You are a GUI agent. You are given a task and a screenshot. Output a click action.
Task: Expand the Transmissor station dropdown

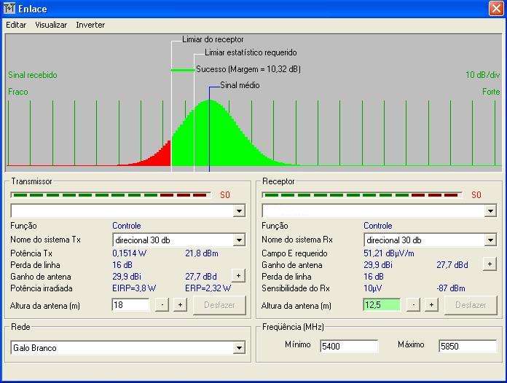point(239,211)
